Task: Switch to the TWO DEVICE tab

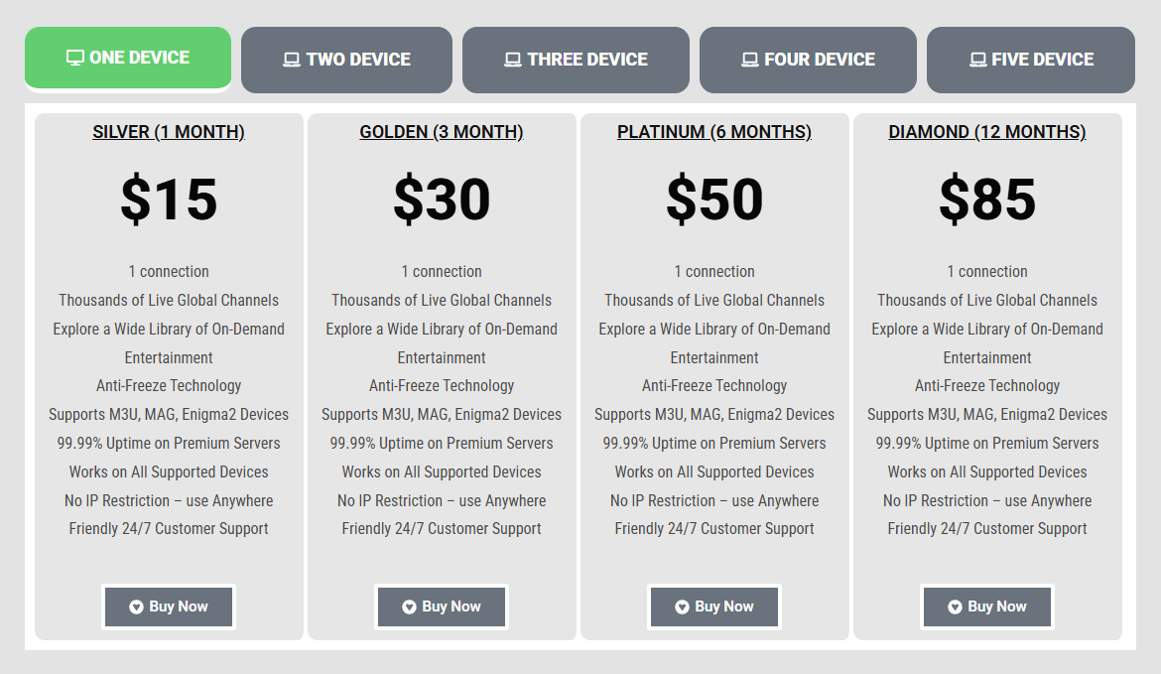Action: tap(346, 60)
